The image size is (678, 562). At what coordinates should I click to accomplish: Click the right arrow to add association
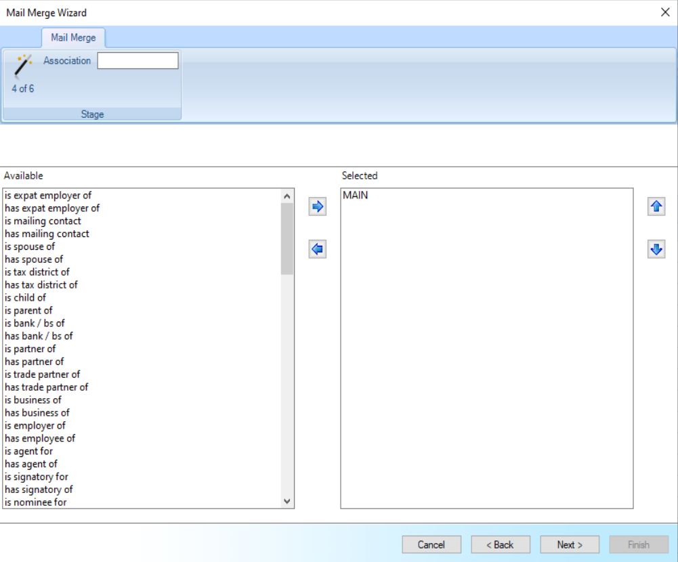318,207
